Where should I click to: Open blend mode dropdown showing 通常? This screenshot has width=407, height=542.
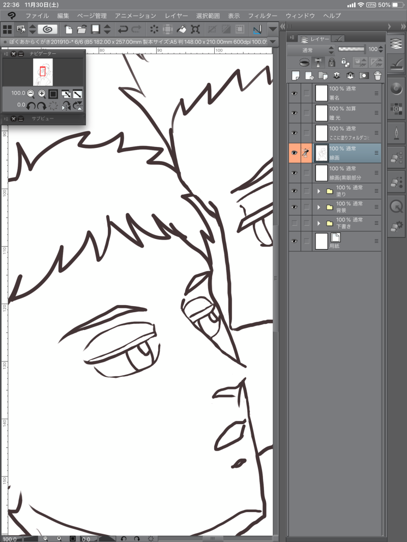(x=311, y=50)
